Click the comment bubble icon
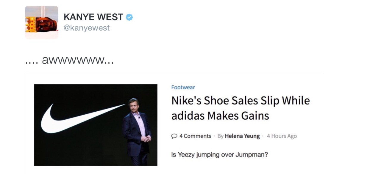381x174 pixels. (x=174, y=136)
